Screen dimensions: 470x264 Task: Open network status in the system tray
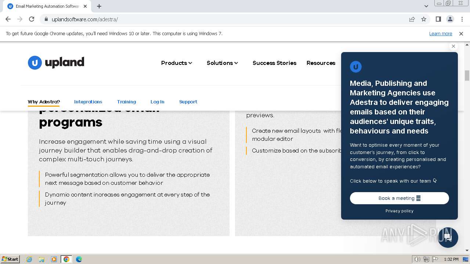[x=426, y=259]
